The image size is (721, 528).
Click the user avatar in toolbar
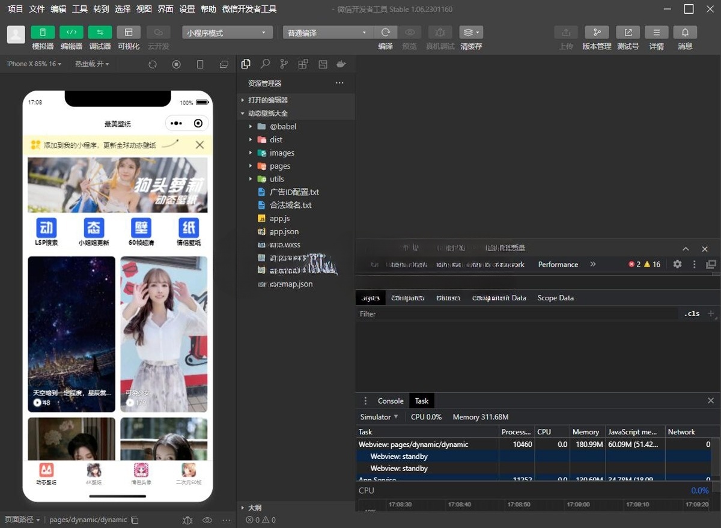point(16,34)
